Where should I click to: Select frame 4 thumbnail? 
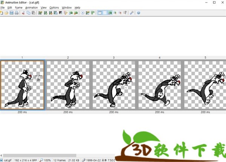click(x=160, y=85)
